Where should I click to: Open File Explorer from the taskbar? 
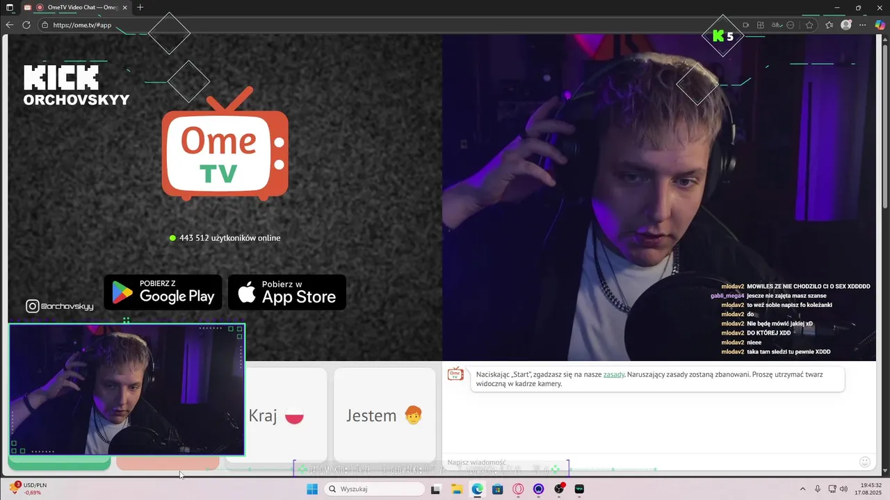click(x=457, y=490)
